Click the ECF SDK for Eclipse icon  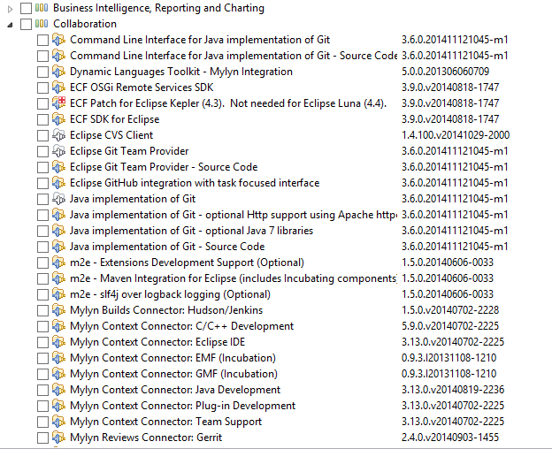click(58, 118)
